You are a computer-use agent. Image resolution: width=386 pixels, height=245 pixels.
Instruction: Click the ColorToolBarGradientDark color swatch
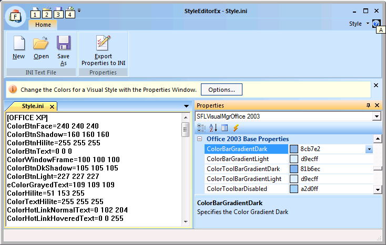point(294,169)
